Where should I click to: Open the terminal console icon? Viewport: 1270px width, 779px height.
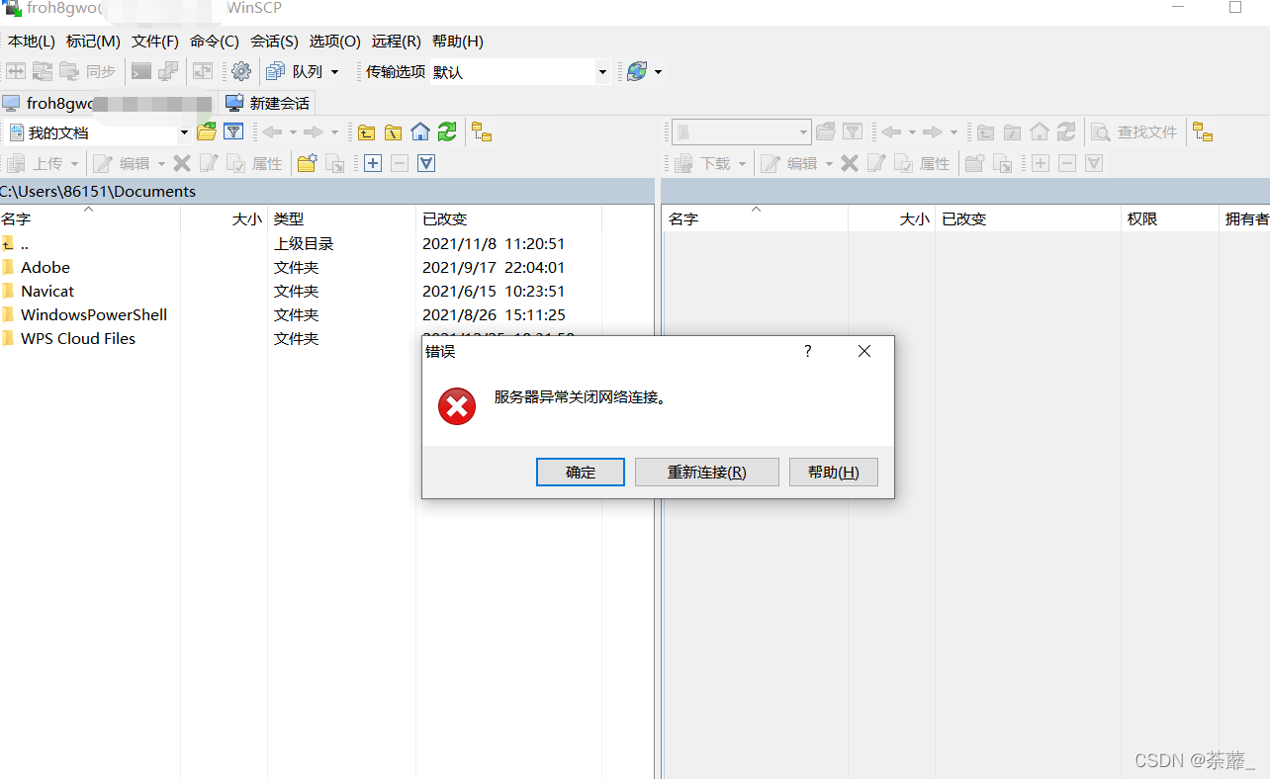coord(142,71)
